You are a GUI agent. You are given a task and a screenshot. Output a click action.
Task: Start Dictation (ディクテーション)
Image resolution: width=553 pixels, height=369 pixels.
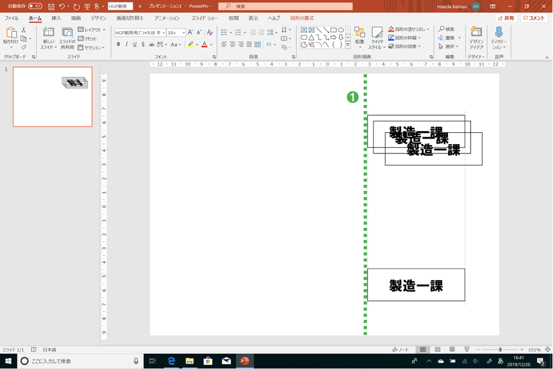(499, 38)
